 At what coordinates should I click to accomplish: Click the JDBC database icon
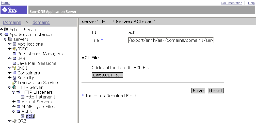(14, 49)
